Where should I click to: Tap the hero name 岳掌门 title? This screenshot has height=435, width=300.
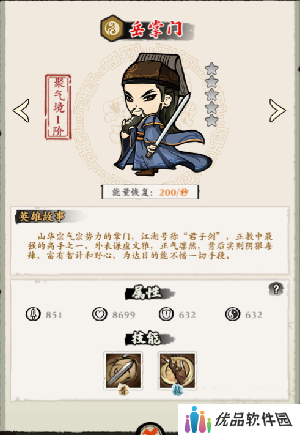156,29
